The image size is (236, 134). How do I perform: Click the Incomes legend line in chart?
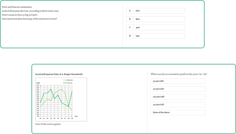pos(65,83)
